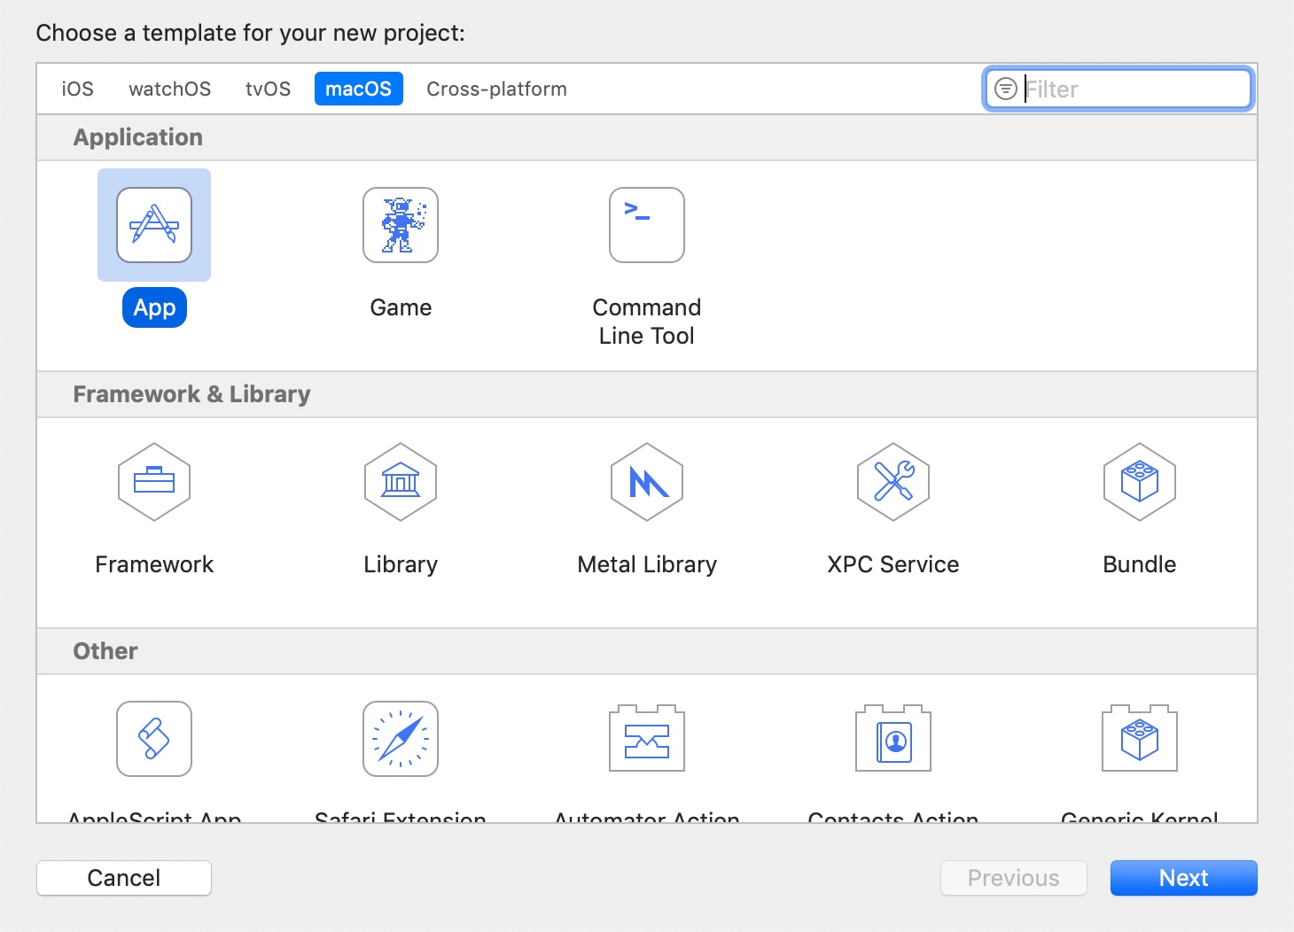
Task: Select the Safari Extension compass icon
Action: pyautogui.click(x=401, y=739)
